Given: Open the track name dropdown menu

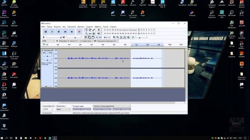Looking at the screenshot, I should coord(48,50).
